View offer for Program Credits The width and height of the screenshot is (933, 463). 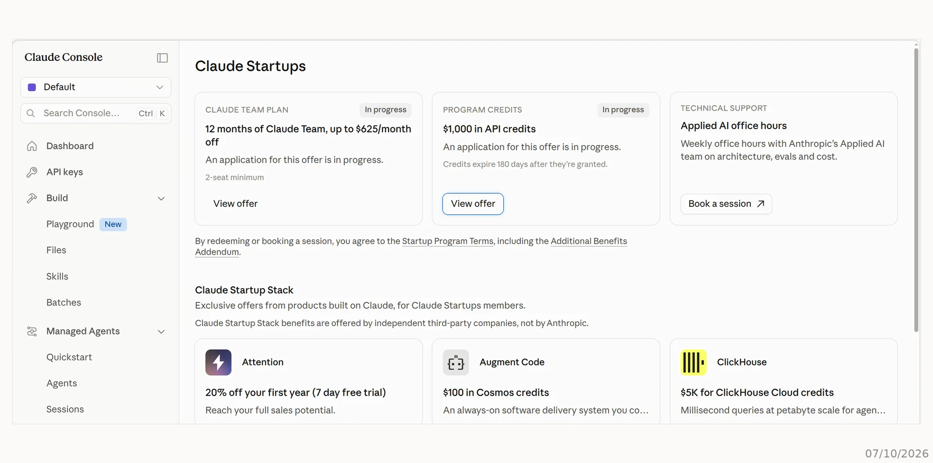coord(473,204)
